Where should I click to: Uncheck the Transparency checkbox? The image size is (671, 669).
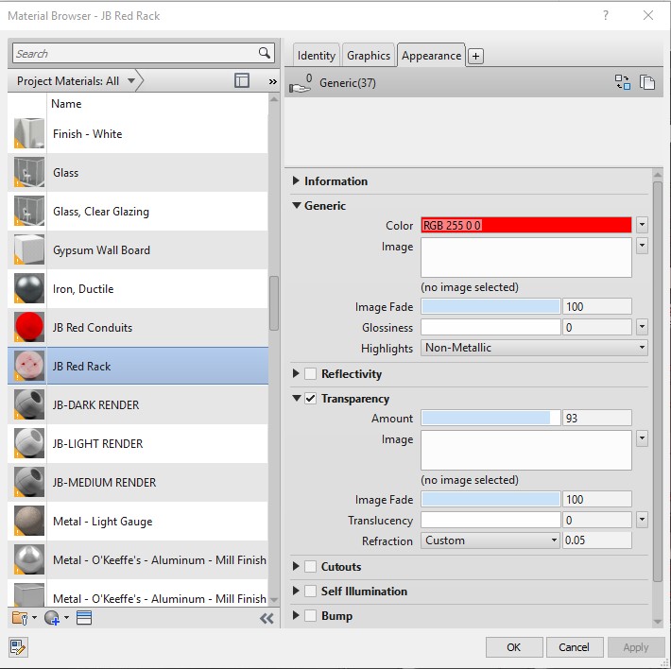click(310, 398)
